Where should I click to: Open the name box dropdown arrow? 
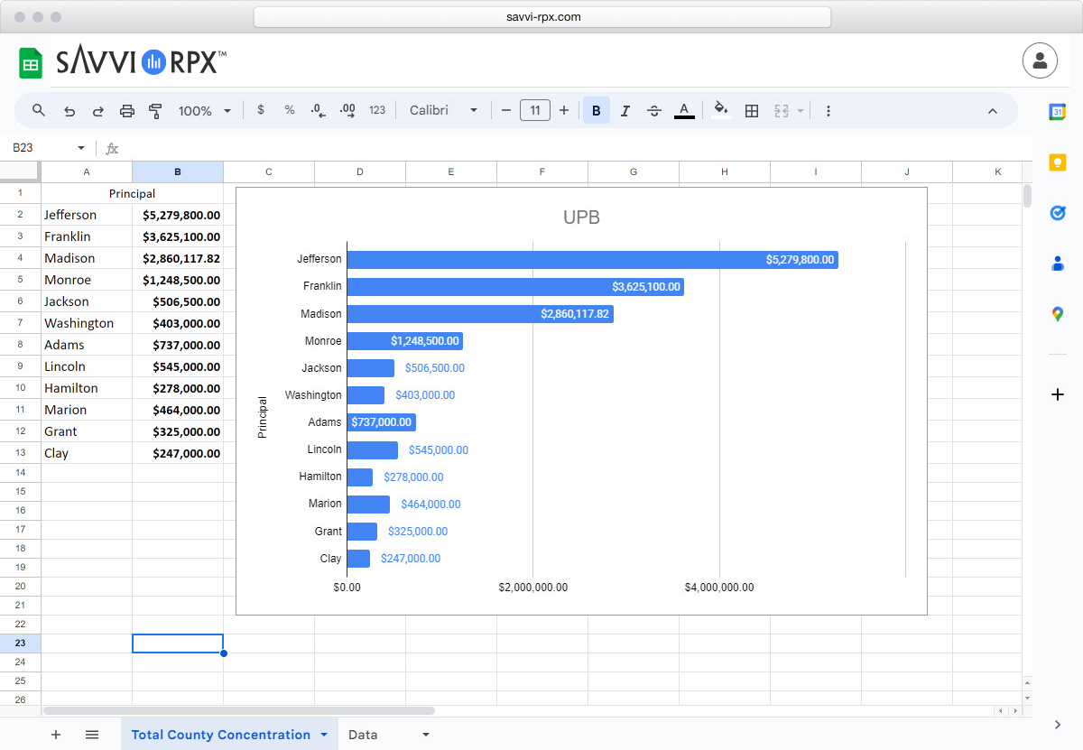(x=81, y=148)
